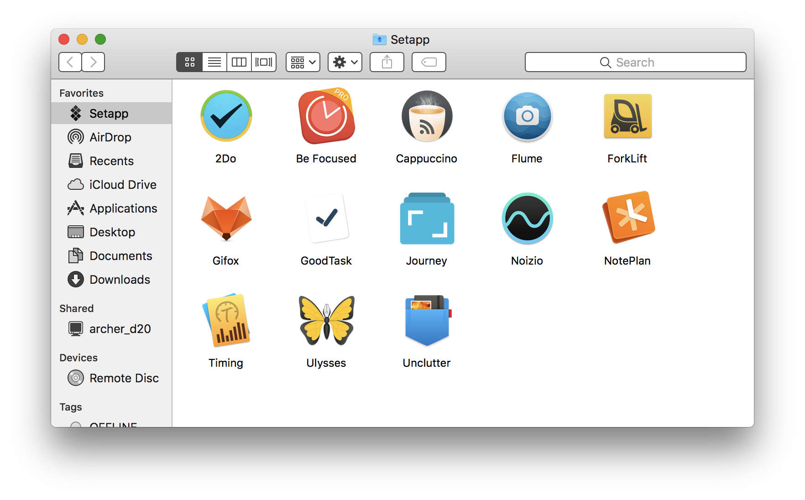
Task: Select archer_d20 under Shared
Action: [111, 328]
